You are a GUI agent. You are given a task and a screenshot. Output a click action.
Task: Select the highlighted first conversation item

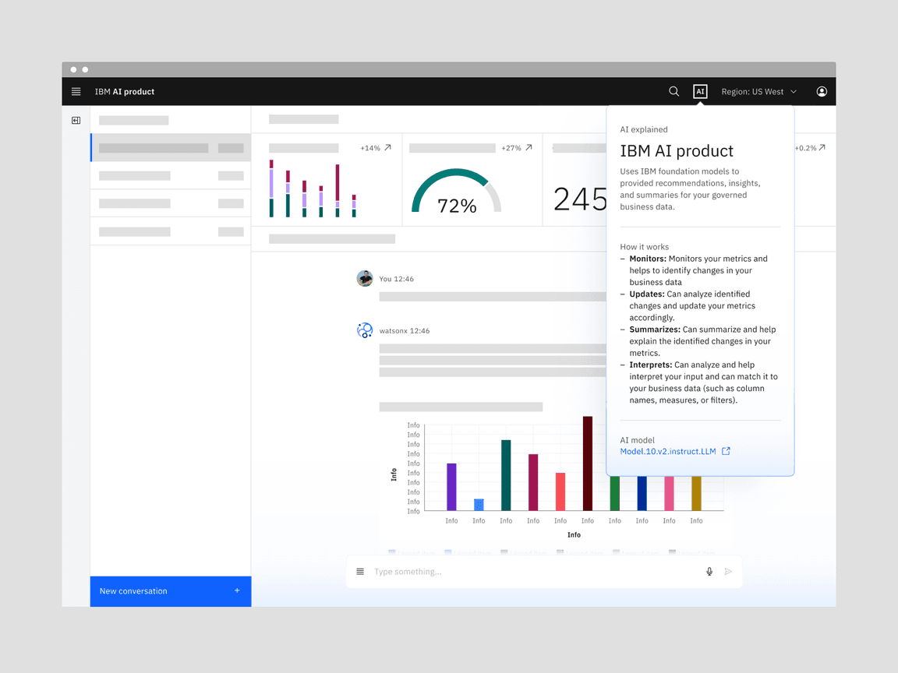pyautogui.click(x=171, y=148)
